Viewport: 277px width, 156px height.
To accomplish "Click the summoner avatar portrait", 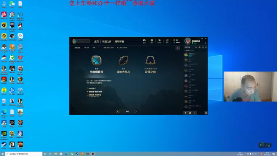I will coord(188,41).
